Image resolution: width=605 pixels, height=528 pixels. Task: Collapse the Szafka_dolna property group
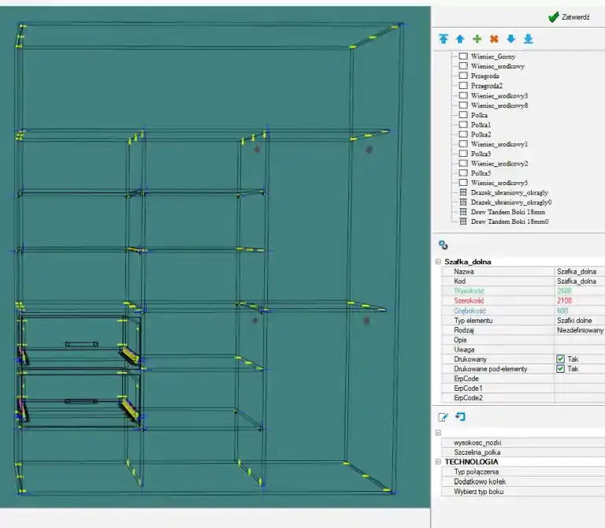[x=438, y=262]
